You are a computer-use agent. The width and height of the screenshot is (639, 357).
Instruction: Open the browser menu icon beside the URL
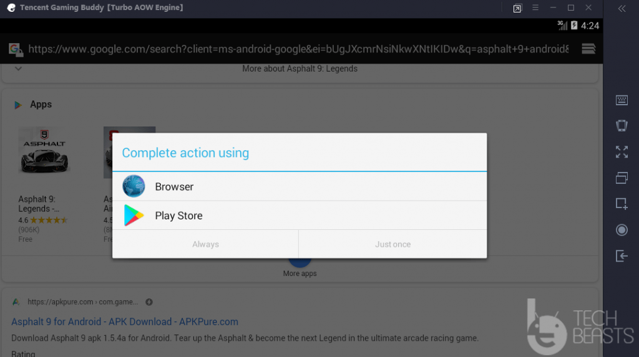tap(588, 49)
